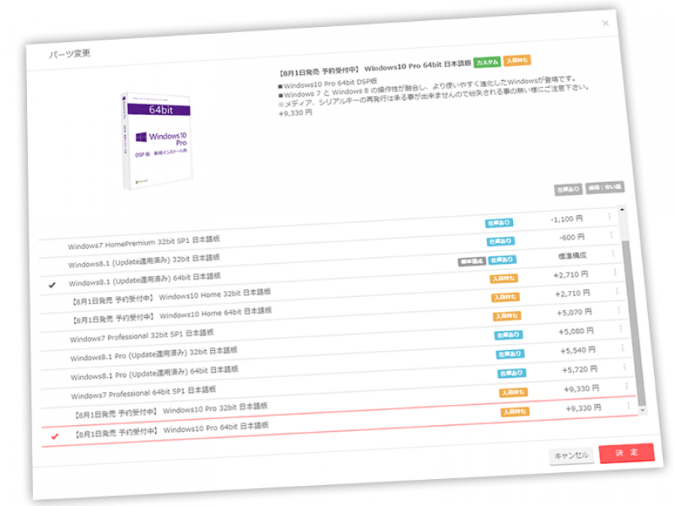The width and height of the screenshot is (675, 506).
Task: Click the +5,540 円 price
Action: 577,351
